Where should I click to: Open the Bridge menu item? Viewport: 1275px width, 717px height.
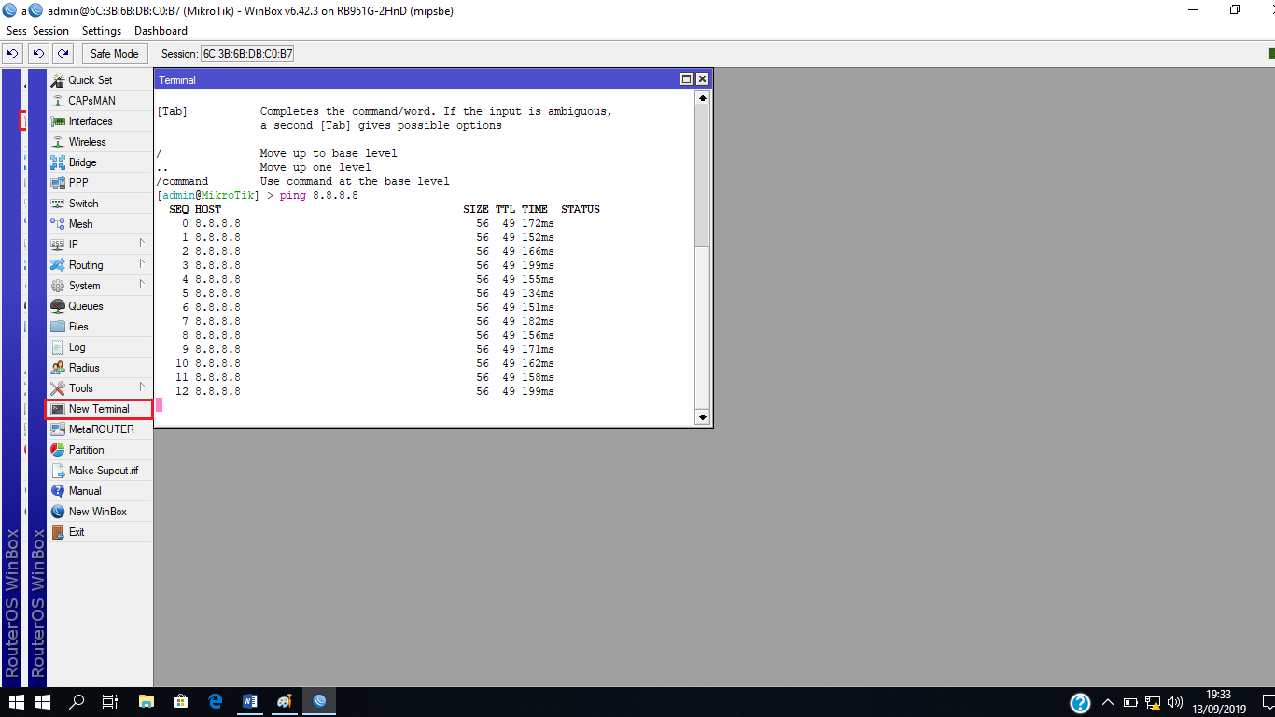[x=100, y=162]
